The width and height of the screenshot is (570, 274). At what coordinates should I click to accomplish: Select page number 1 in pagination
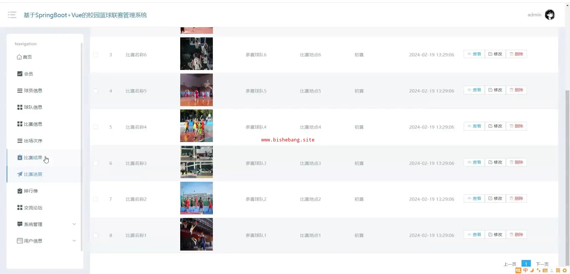coord(526,264)
